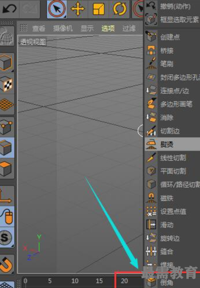The width and height of the screenshot is (200, 288).
Task: Choose 多边形画笔 tool
Action: click(172, 104)
